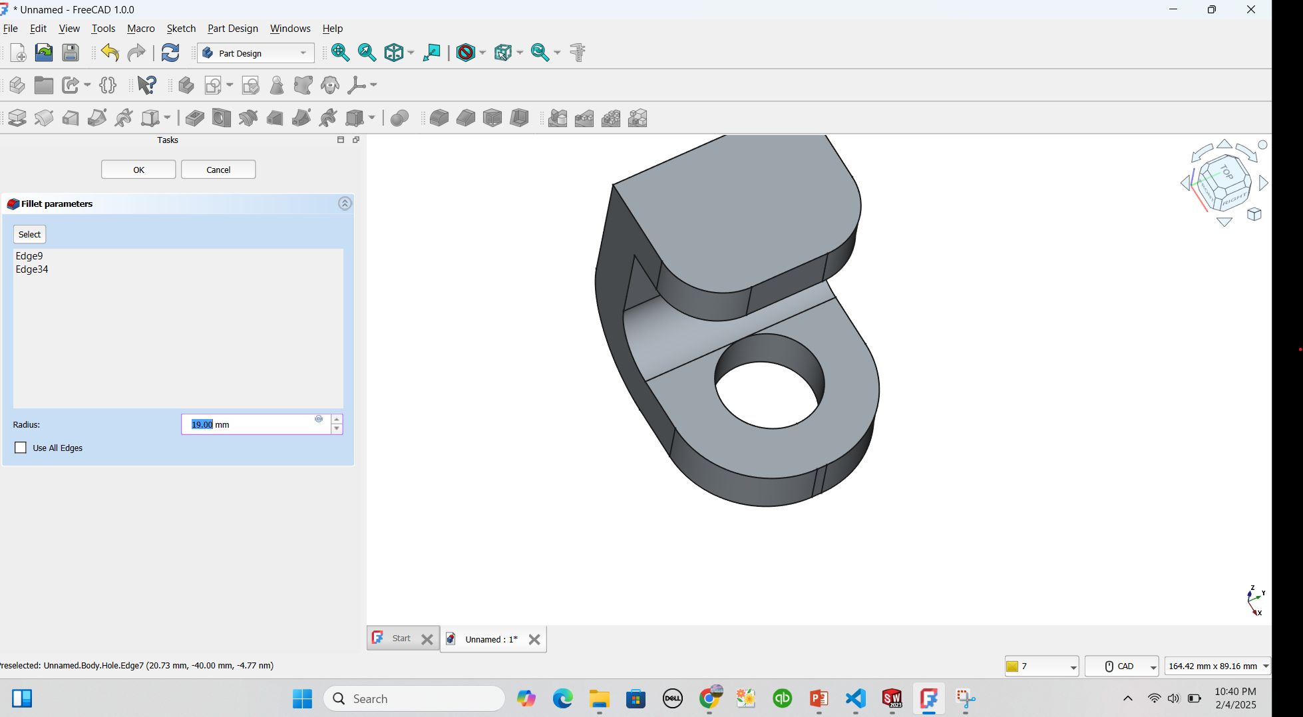This screenshot has height=717, width=1303.
Task: Toggle the navigation cube corner dot
Action: (x=1262, y=144)
